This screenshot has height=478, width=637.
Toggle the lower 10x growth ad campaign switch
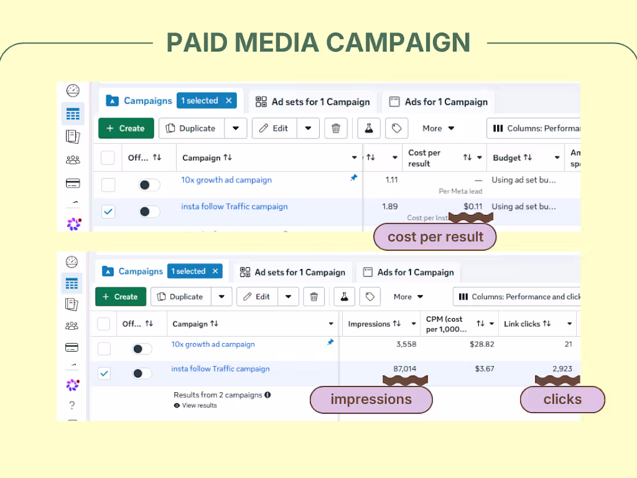(141, 349)
